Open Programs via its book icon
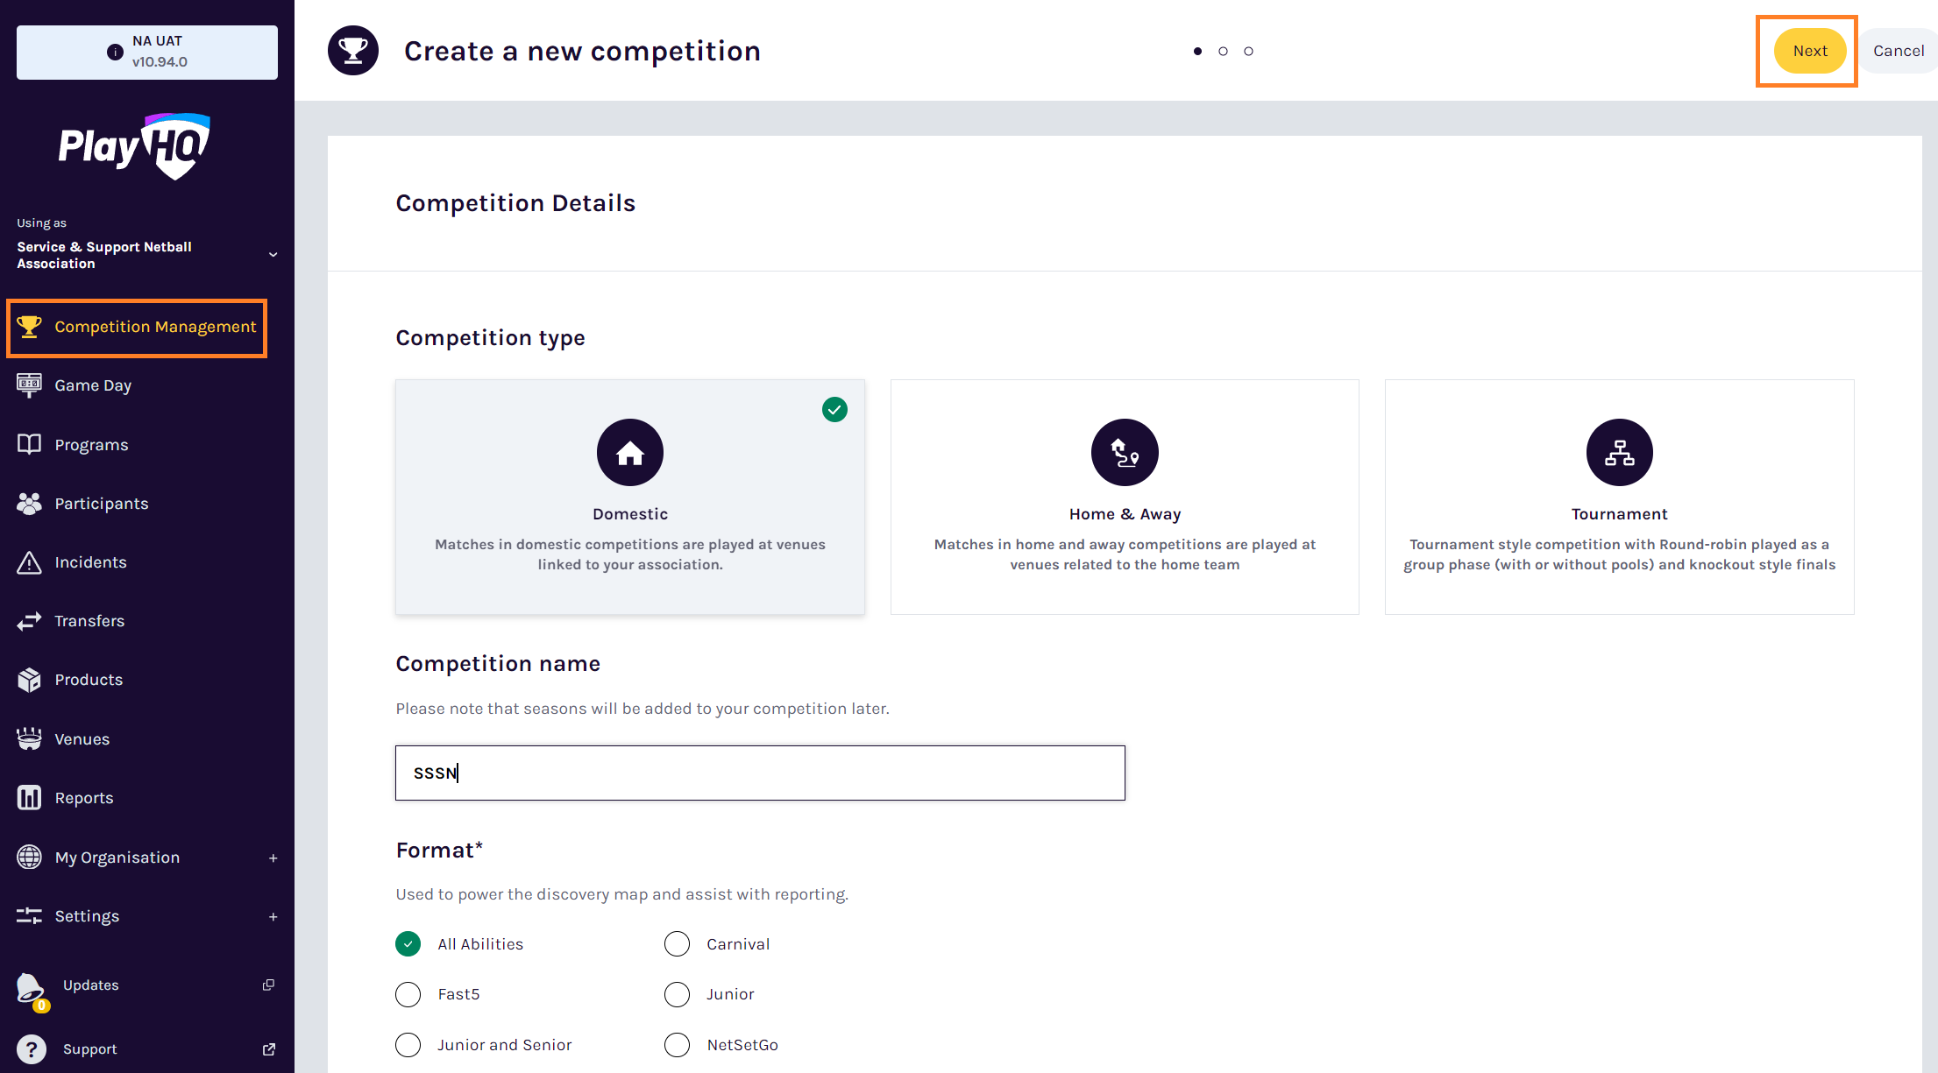Screen dimensions: 1938x1073 pos(29,444)
